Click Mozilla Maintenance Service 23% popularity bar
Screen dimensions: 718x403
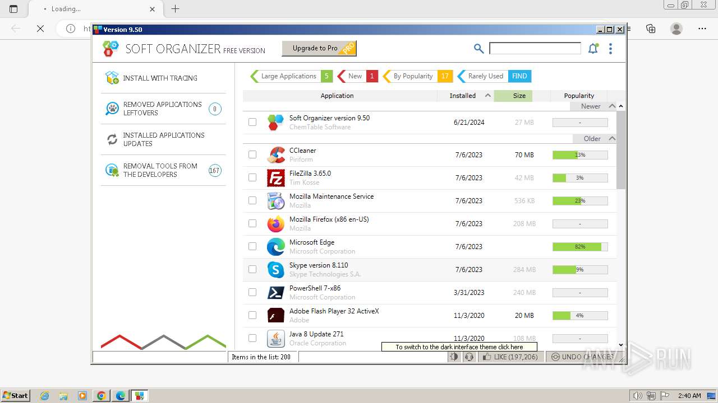tap(580, 201)
